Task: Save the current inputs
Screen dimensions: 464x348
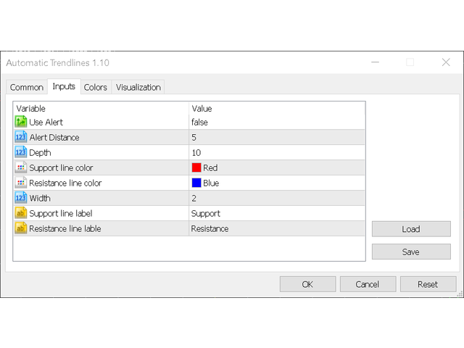Action: coord(411,252)
